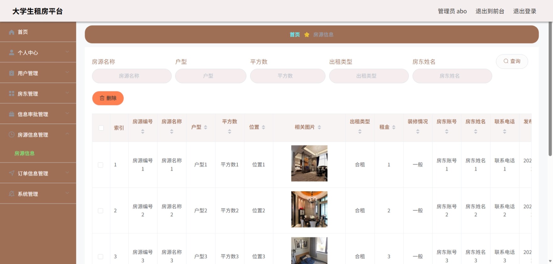Sort by 租金 column arrows
Screen dimensions: 553x264
pos(394,127)
